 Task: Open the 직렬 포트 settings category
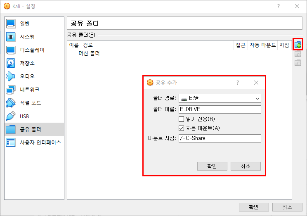[34, 103]
